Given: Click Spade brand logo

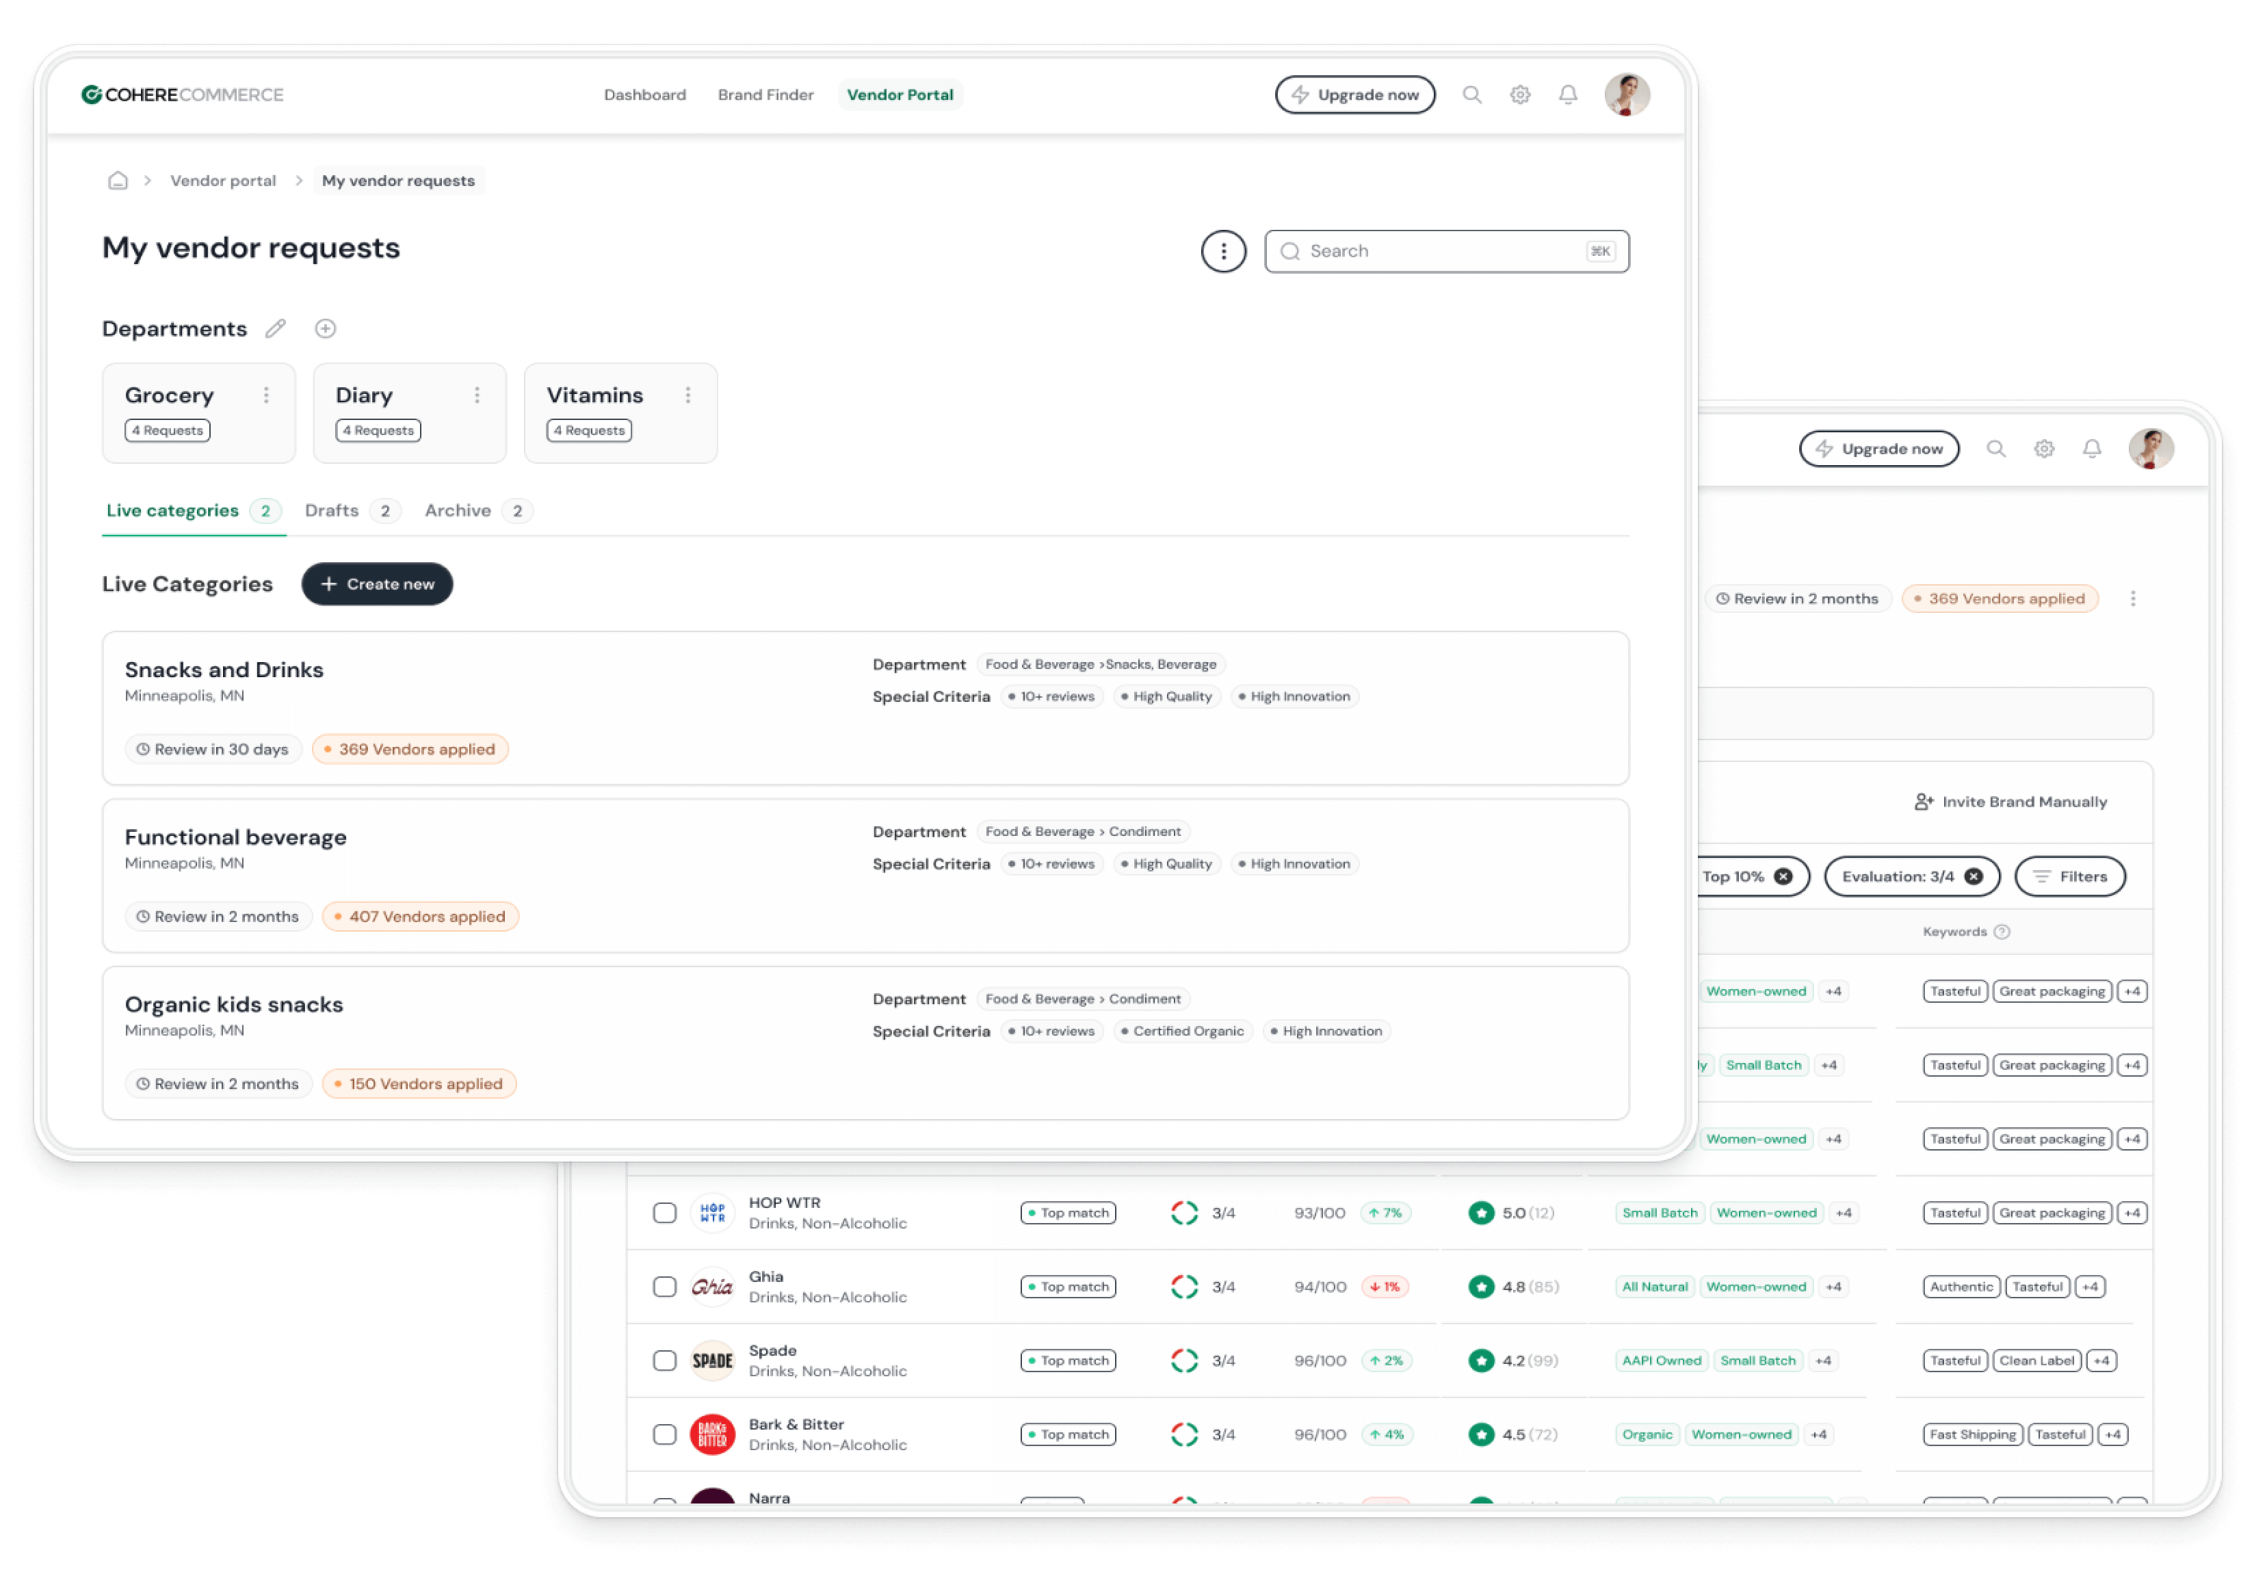Looking at the screenshot, I should click(712, 1362).
